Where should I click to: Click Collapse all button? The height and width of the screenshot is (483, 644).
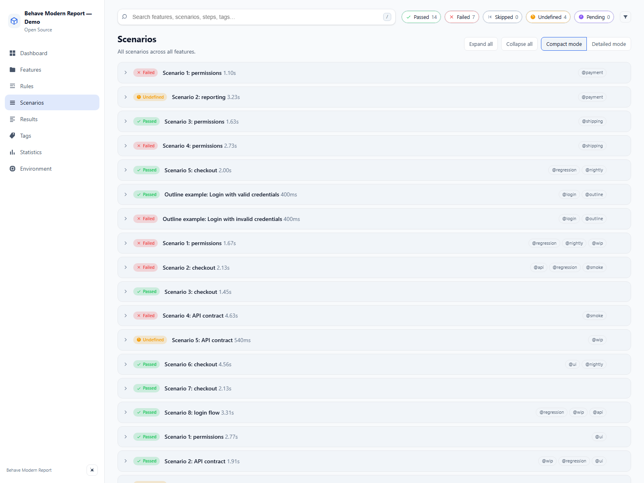(519, 44)
